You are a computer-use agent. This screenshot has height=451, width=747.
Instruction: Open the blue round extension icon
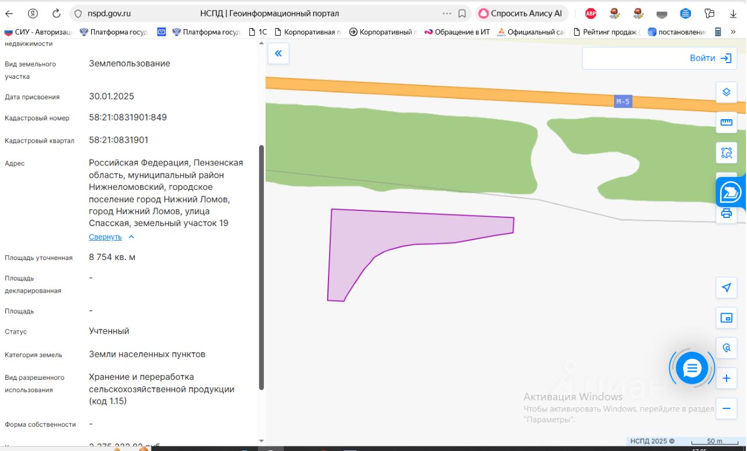click(x=686, y=13)
